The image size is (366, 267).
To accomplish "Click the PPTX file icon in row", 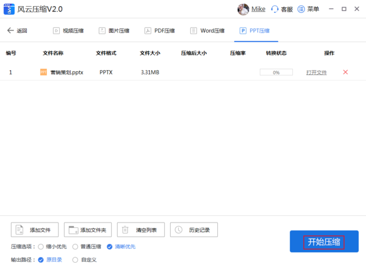I will pyautogui.click(x=43, y=73).
